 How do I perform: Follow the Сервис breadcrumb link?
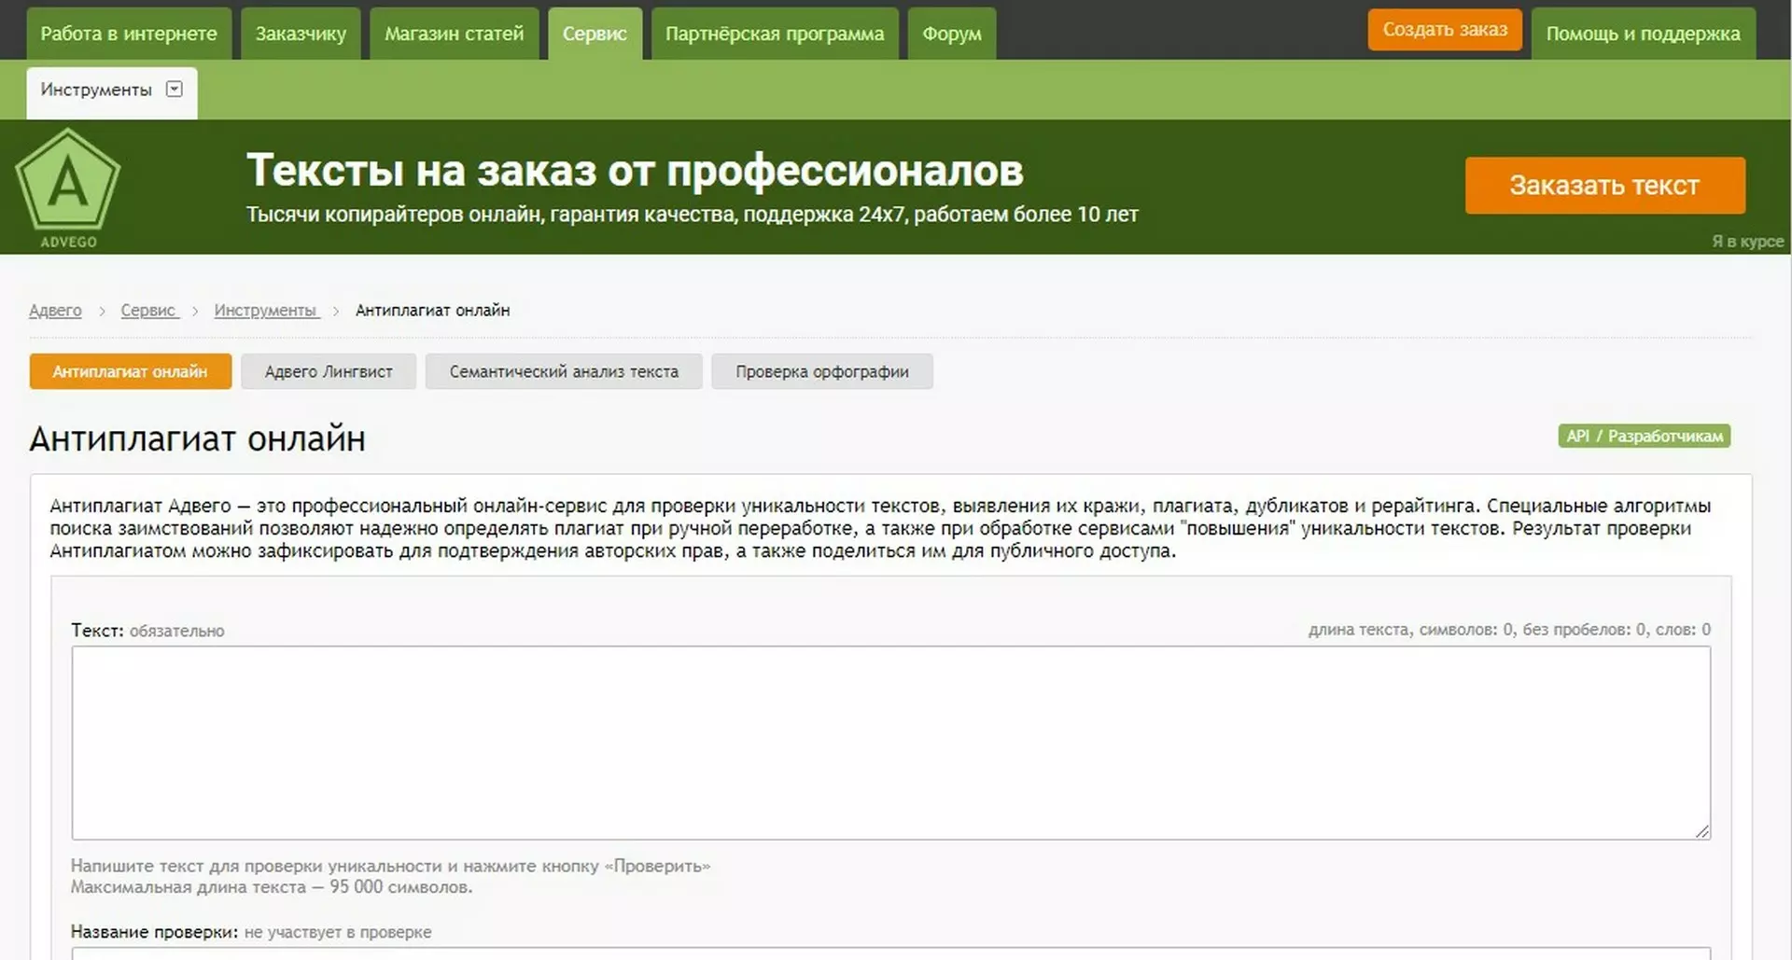pos(148,311)
